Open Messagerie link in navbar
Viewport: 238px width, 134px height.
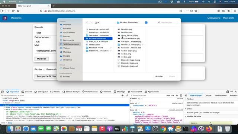[x=214, y=18]
